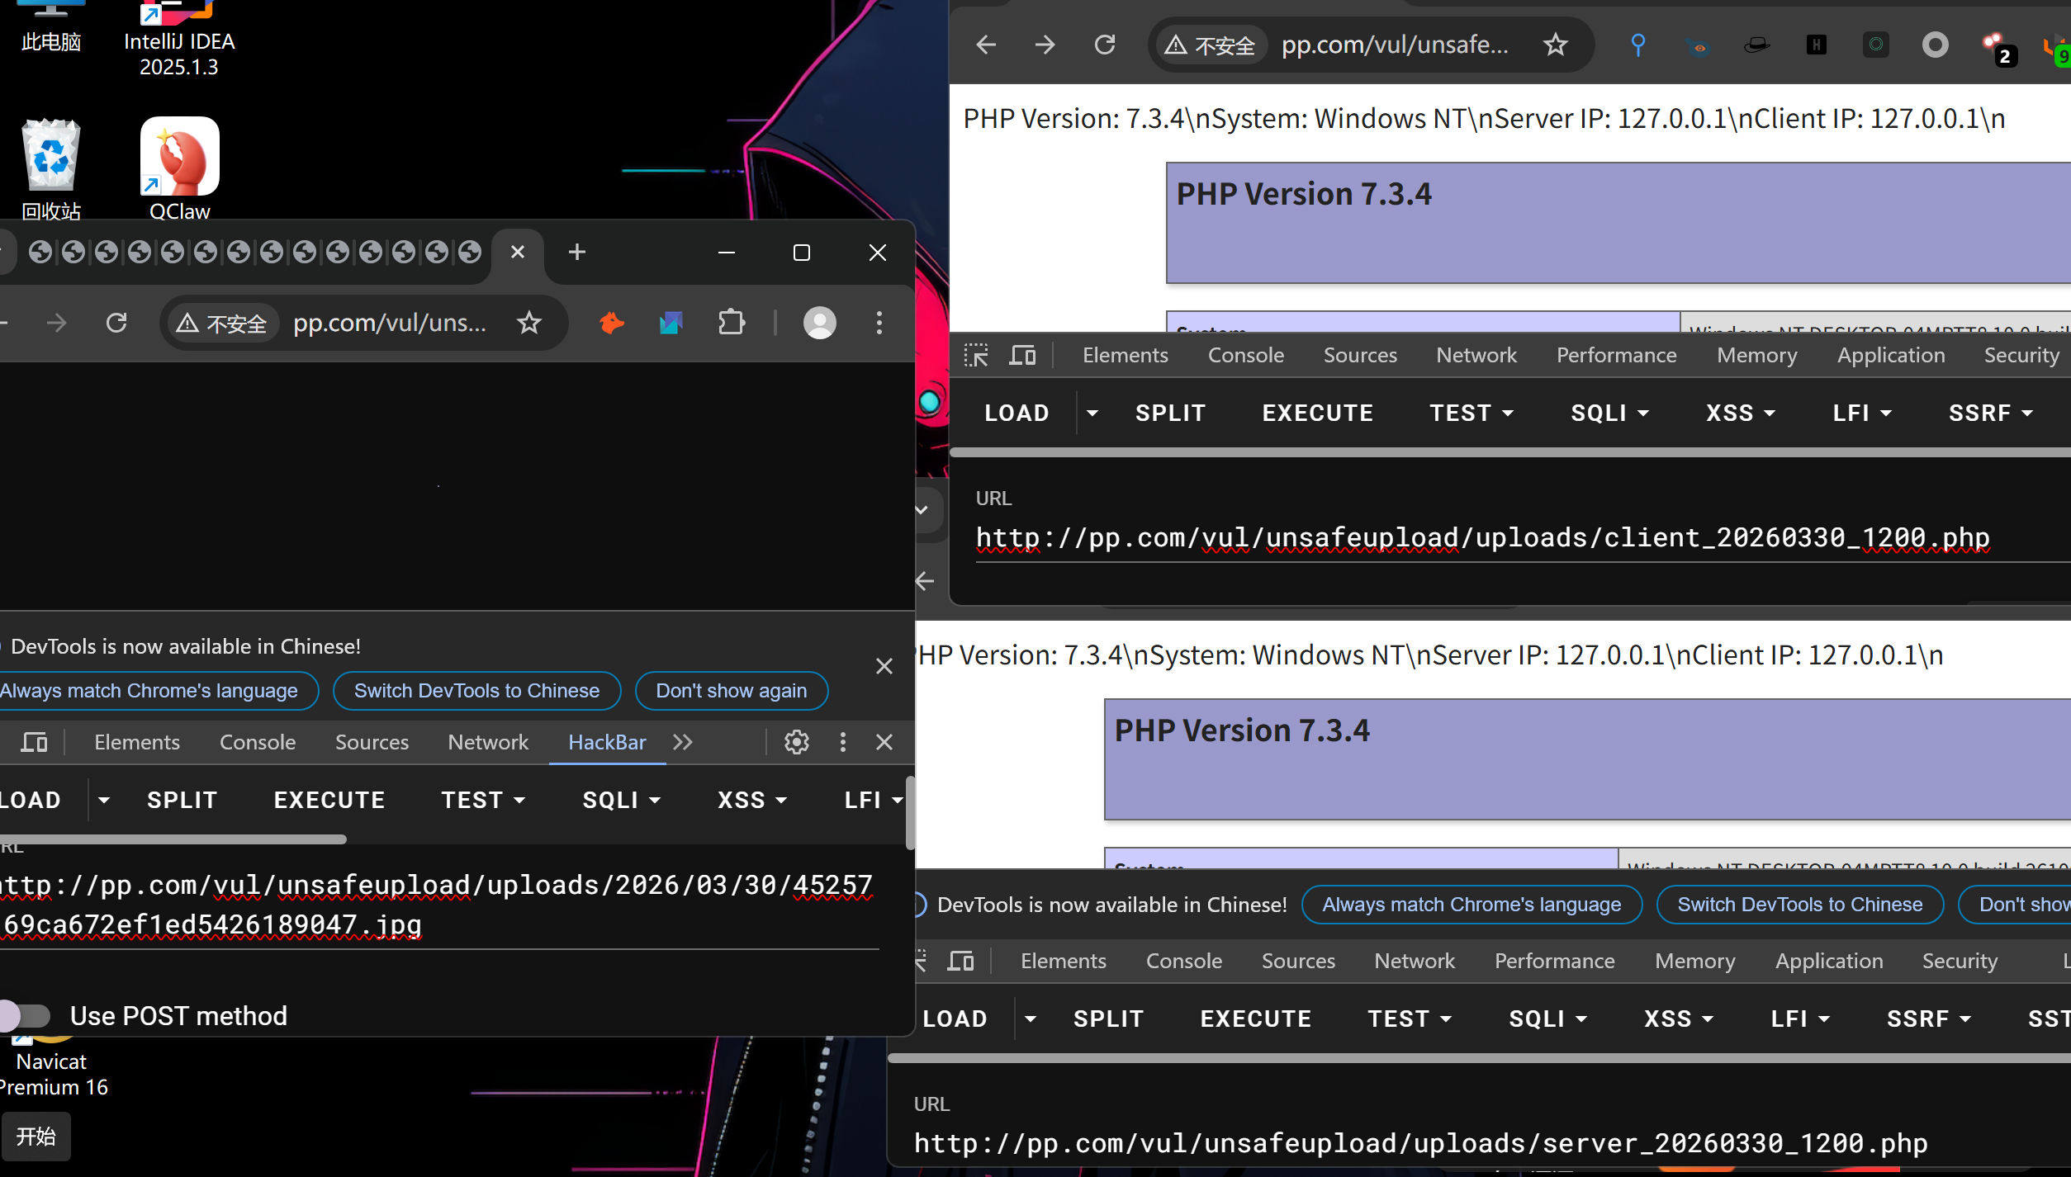Viewport: 2071px width, 1177px height.
Task: Open DevTools settings gear
Action: pos(796,742)
